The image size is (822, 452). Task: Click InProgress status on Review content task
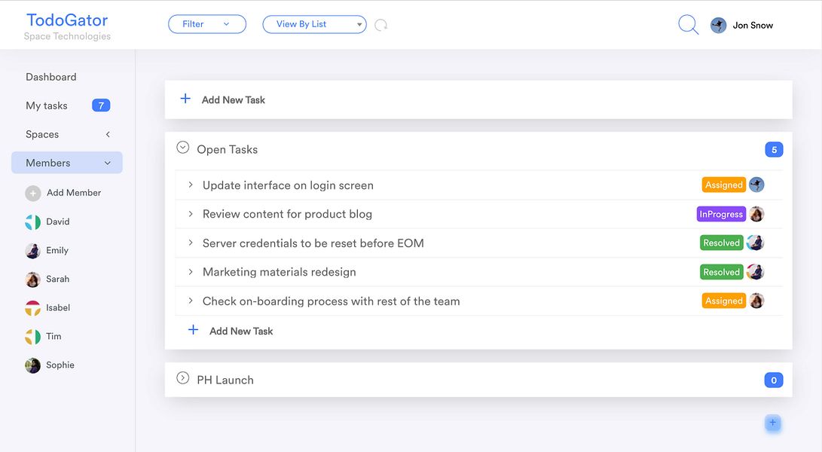[721, 214]
